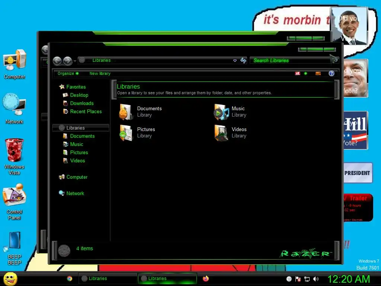Open Action Center flag tray icon

(298, 279)
